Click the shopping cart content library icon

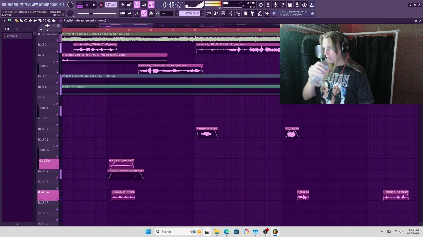pyautogui.click(x=274, y=13)
